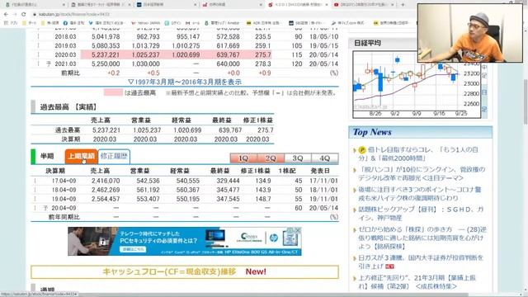This screenshot has height=297, width=528.
Task: Open news 日ガスが3連騰
Action: [421, 262]
